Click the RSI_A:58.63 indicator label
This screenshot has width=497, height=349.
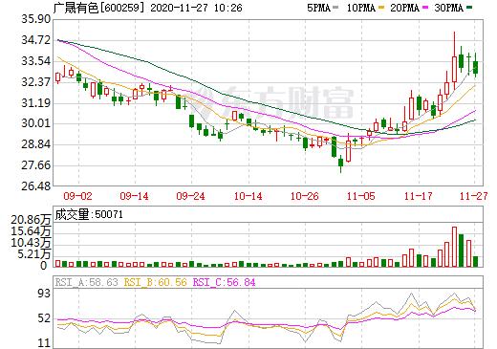click(86, 282)
